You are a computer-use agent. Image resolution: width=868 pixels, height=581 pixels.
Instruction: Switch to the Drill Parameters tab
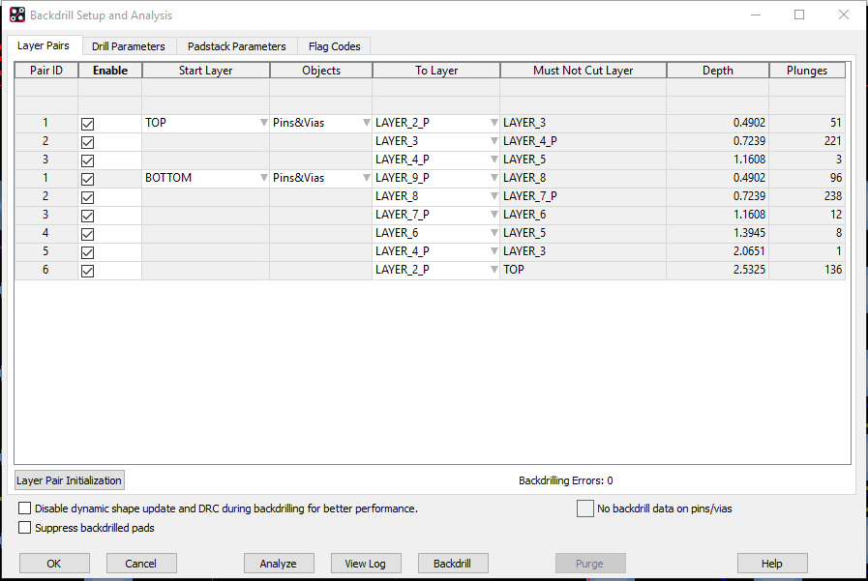[x=129, y=46]
